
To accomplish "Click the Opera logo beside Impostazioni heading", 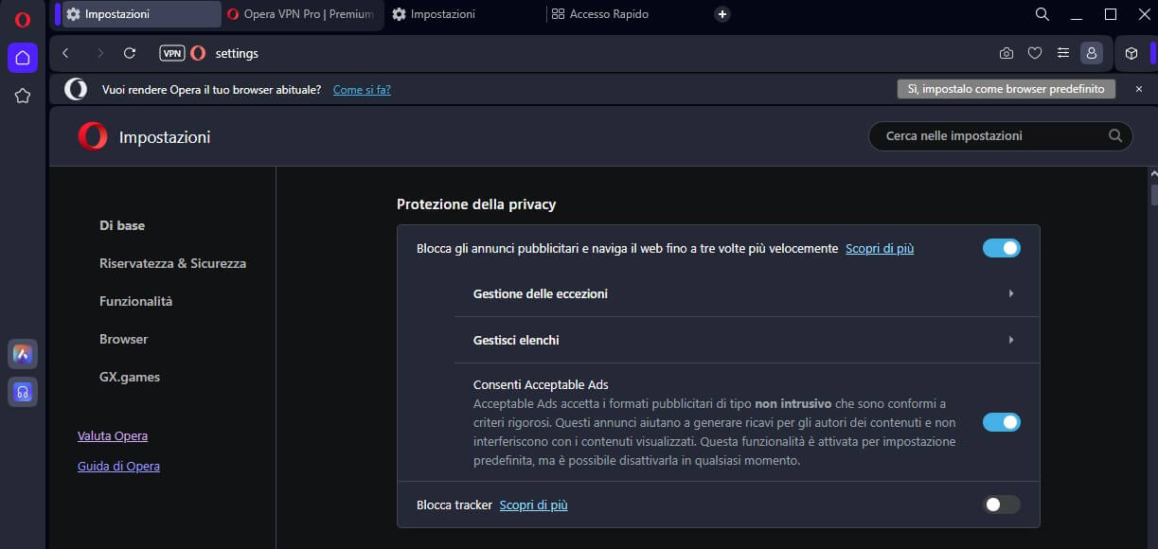I will (93, 136).
